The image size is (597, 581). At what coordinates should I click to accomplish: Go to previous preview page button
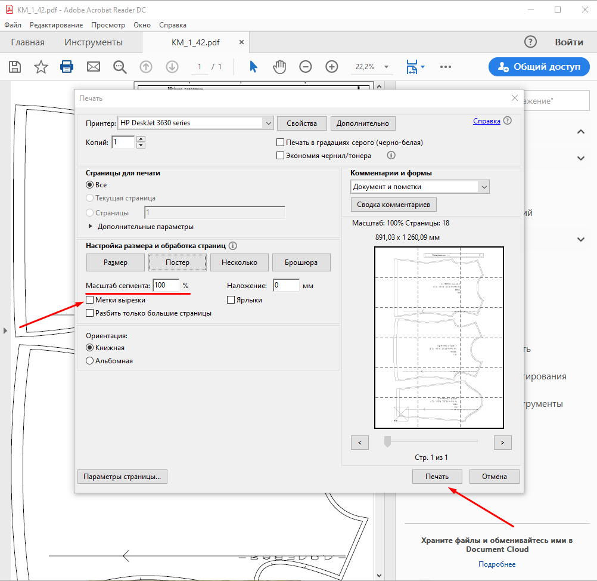point(360,443)
